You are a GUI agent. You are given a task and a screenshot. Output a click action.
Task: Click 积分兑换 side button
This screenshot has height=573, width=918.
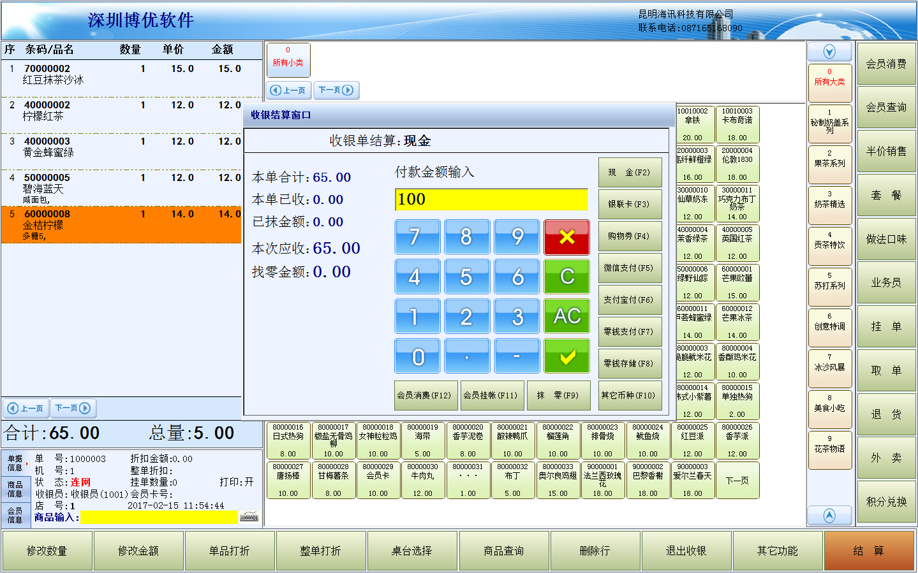click(886, 502)
